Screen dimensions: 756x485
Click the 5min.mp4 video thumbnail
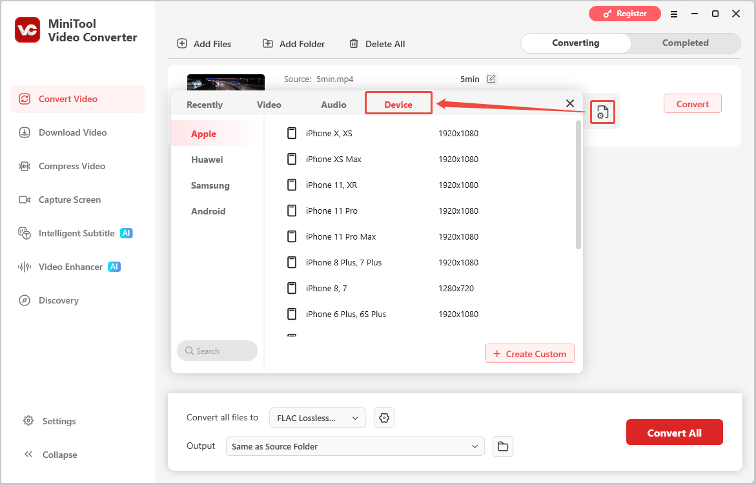(226, 83)
